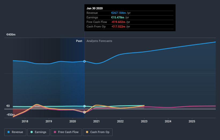
Task: Click the 2019 x-axis label
Action: pos(49,121)
